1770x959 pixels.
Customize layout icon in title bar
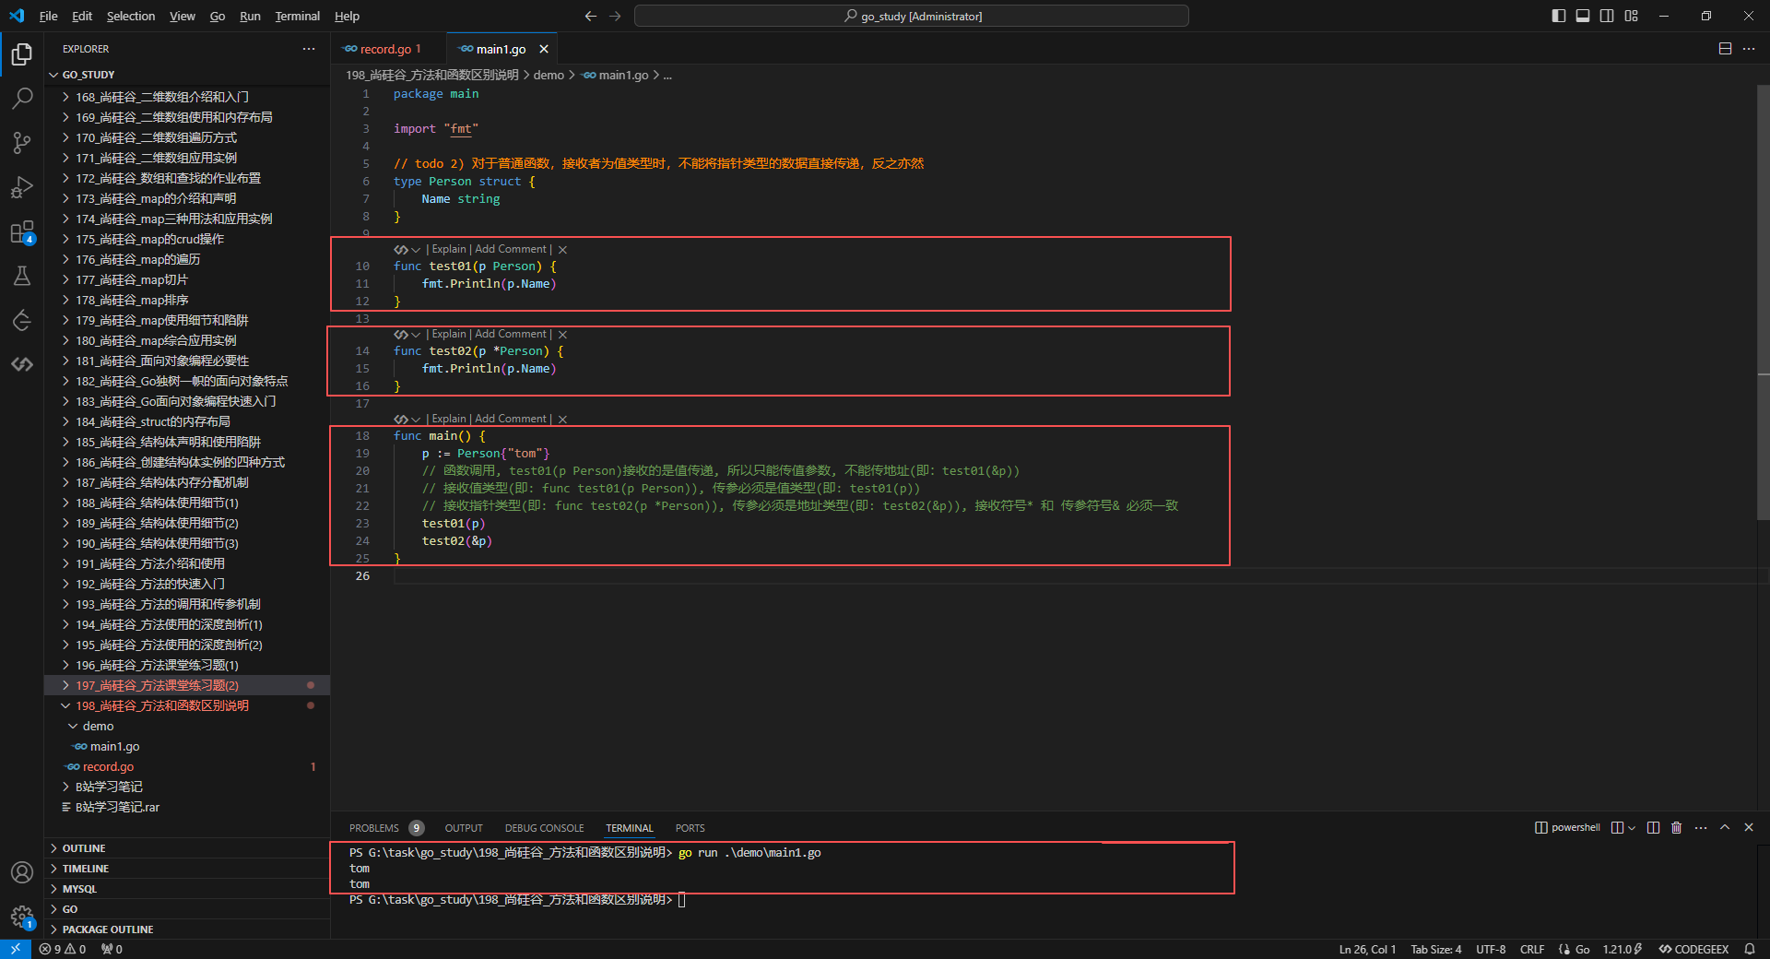point(1632,16)
